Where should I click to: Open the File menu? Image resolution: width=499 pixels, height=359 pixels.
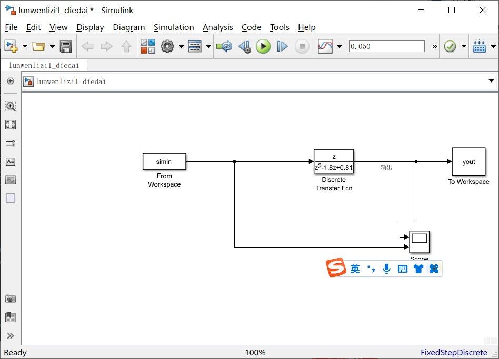point(11,27)
